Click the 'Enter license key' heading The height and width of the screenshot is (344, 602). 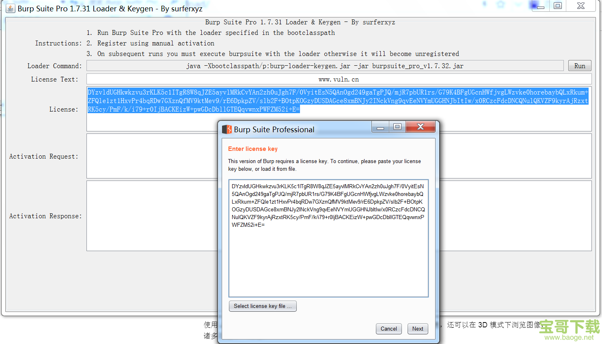pos(253,149)
